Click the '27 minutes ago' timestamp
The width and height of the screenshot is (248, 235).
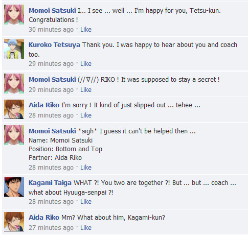[x=51, y=228]
